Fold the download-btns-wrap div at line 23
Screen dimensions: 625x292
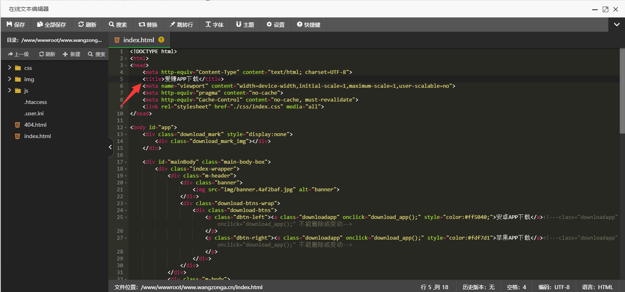126,203
